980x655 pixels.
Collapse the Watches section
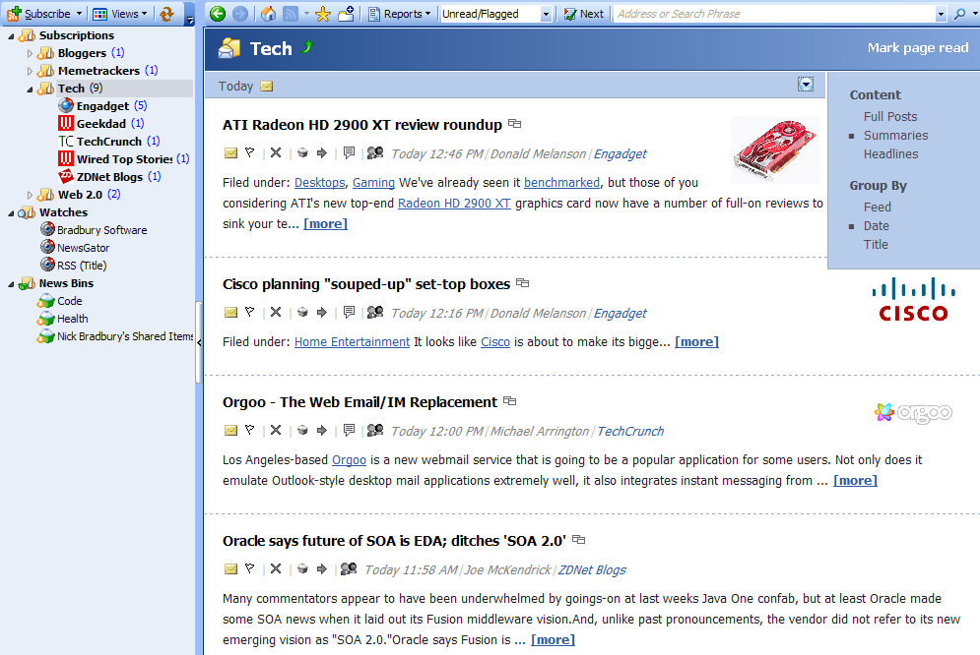click(x=11, y=212)
